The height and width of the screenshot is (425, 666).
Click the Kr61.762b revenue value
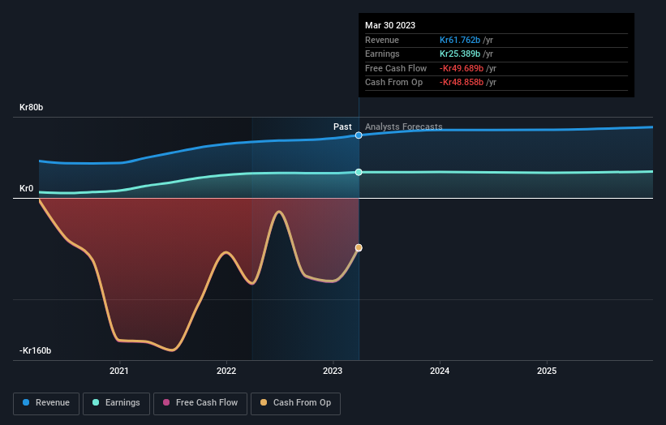460,40
